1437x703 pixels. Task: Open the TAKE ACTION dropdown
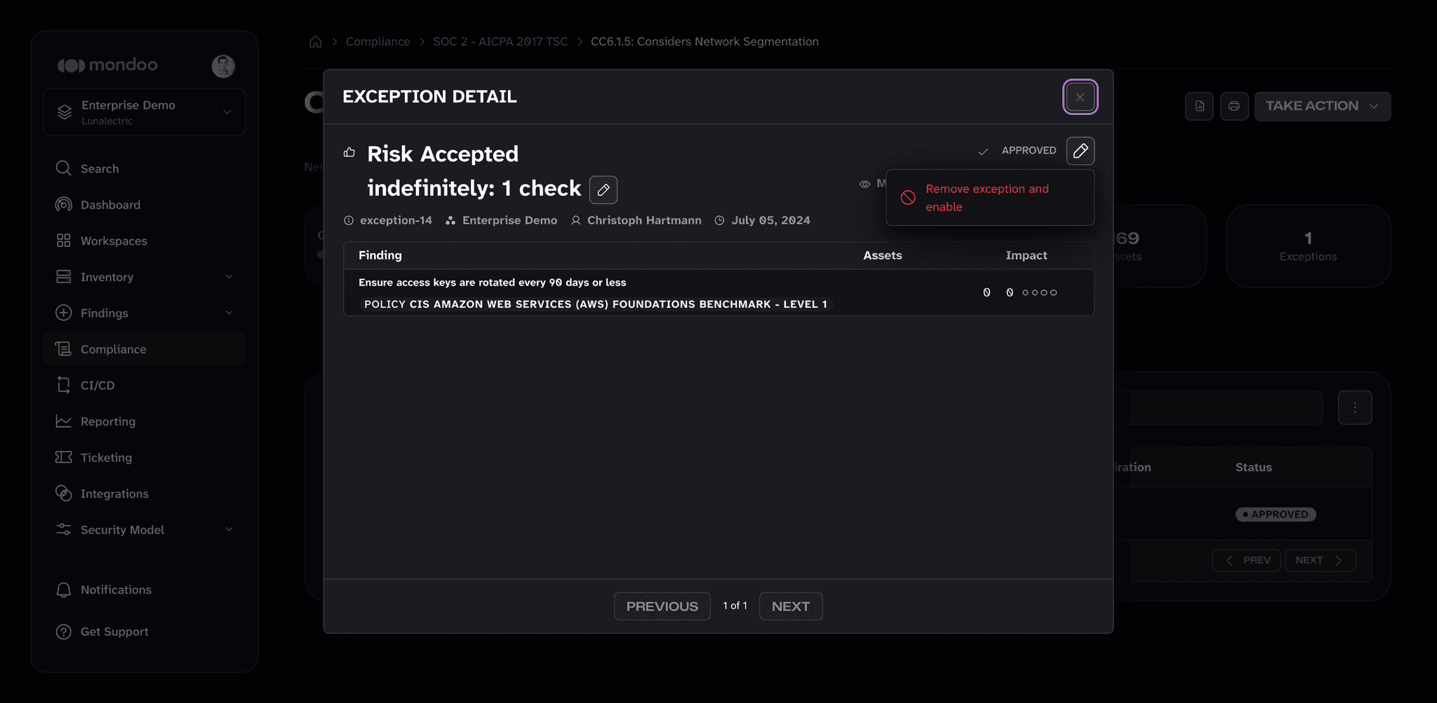pyautogui.click(x=1322, y=107)
